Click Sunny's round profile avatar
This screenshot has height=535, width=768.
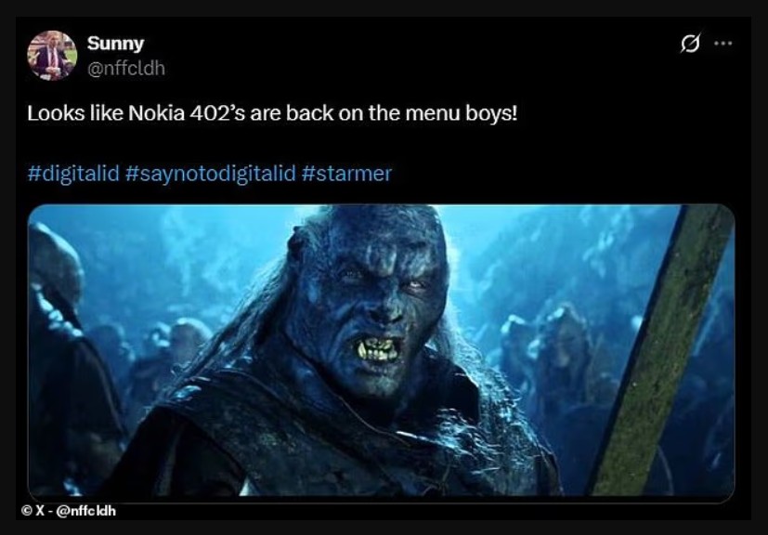(52, 56)
